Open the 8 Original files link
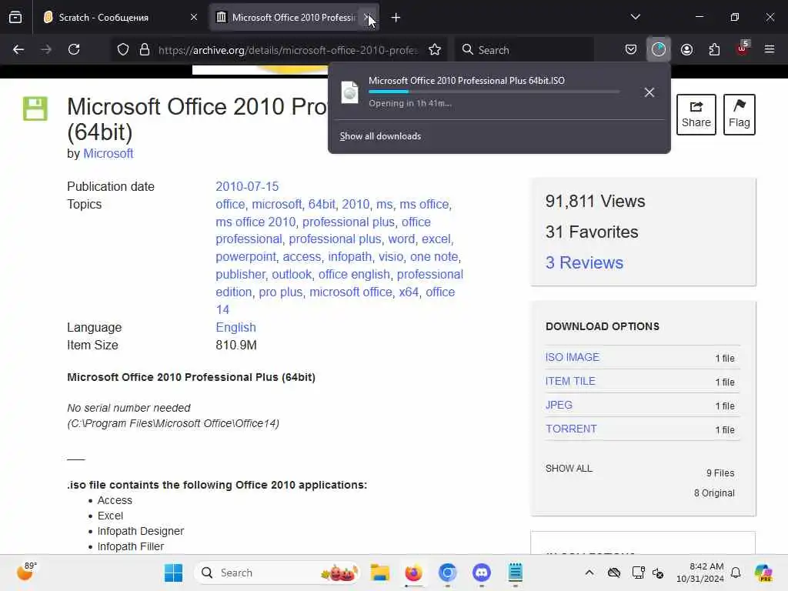Image resolution: width=788 pixels, height=591 pixels. (714, 493)
